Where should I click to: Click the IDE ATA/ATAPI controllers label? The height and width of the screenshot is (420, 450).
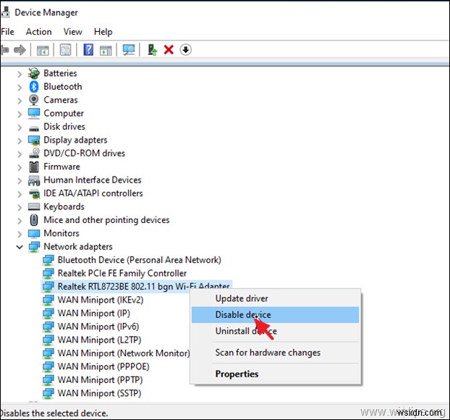(x=93, y=193)
